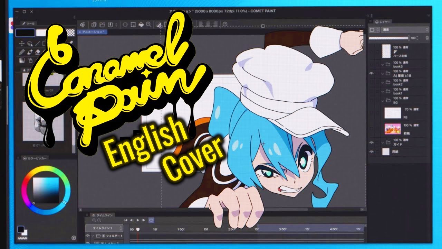Switch to the ツール panel tab
The image size is (442, 249).
click(28, 24)
